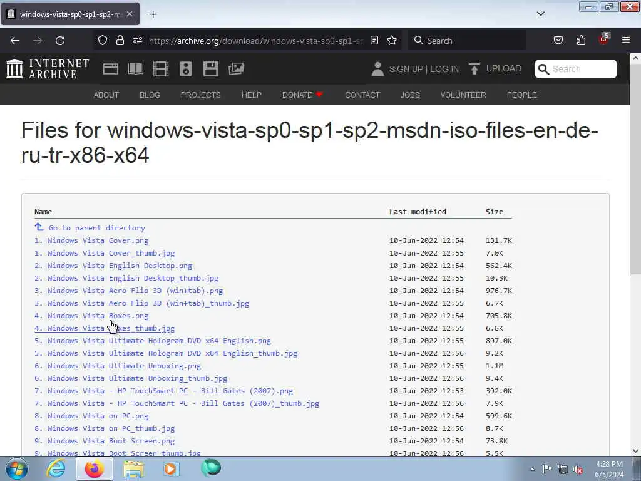641x481 pixels.
Task: Click the Size column header
Action: [x=495, y=212]
